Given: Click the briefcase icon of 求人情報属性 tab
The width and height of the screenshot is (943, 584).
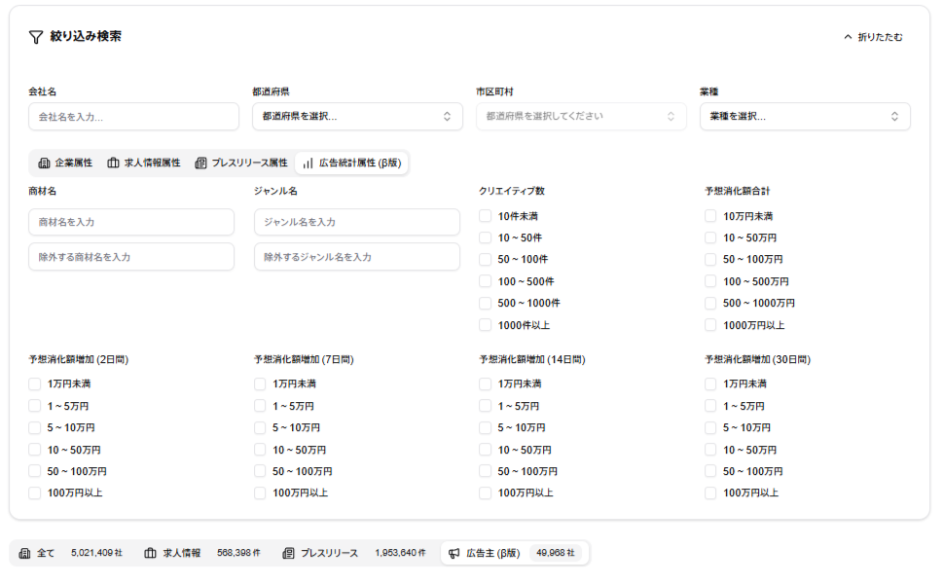Looking at the screenshot, I should (x=113, y=163).
